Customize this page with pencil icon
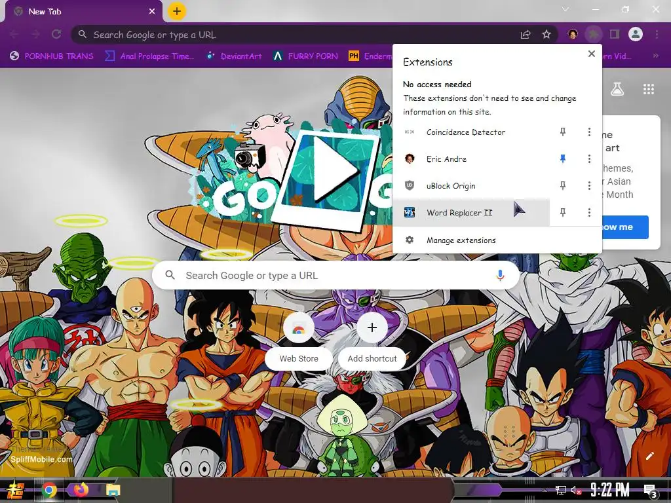Screen dimensions: 671x503 click(x=649, y=456)
